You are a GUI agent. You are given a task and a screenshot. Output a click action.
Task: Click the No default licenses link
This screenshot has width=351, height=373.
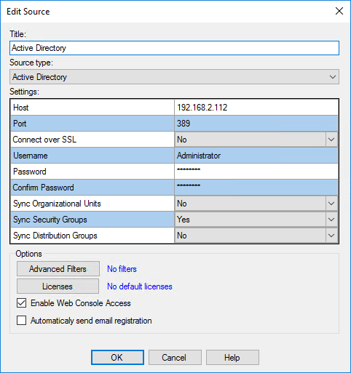tap(140, 286)
